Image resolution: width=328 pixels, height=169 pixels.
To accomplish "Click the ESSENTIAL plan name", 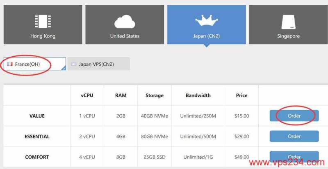I will click(x=37, y=136).
